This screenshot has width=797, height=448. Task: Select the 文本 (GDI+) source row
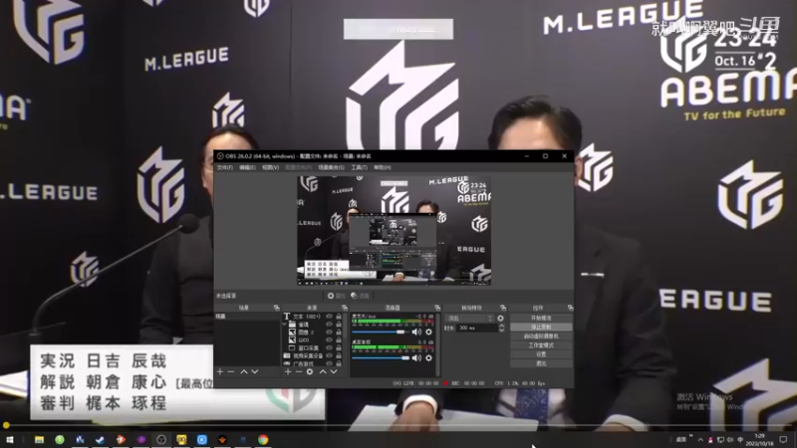tap(313, 317)
